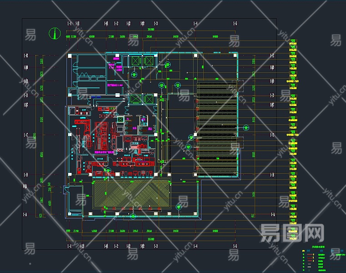Select grid axis label 1-4 below the plan
346x273 pixels.
(x=196, y=246)
